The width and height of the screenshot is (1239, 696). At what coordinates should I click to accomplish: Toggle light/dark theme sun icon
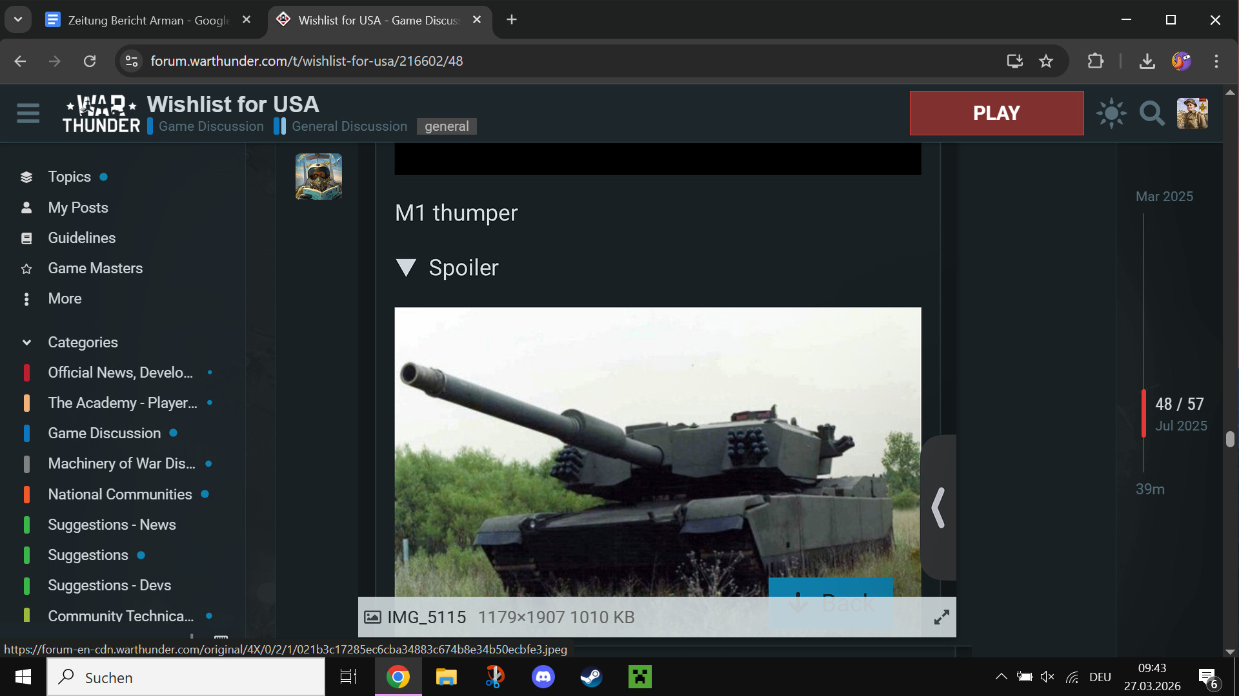click(x=1111, y=113)
